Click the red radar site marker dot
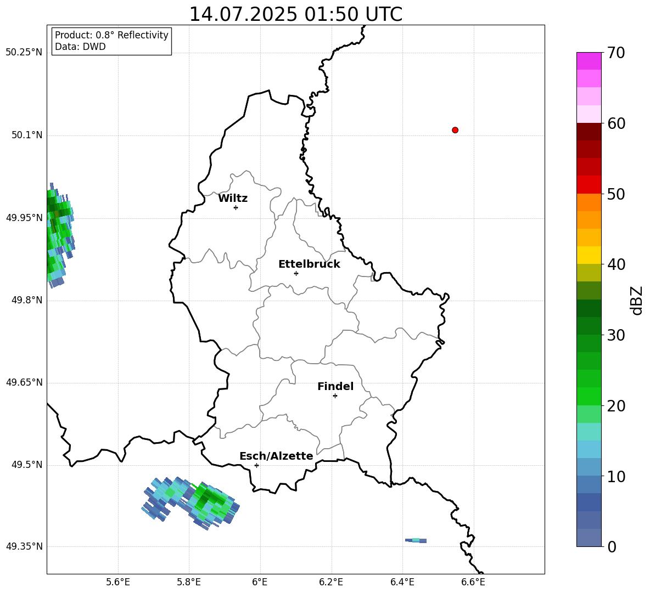650x593 pixels. click(455, 130)
